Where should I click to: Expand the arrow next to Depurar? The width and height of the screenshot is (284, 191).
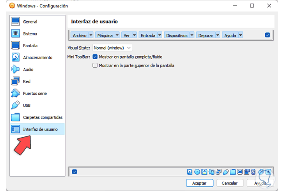pos(218,35)
